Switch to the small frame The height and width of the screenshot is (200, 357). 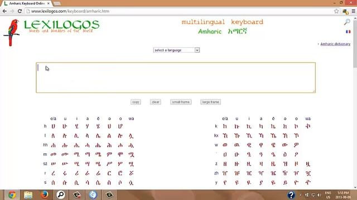[181, 102]
